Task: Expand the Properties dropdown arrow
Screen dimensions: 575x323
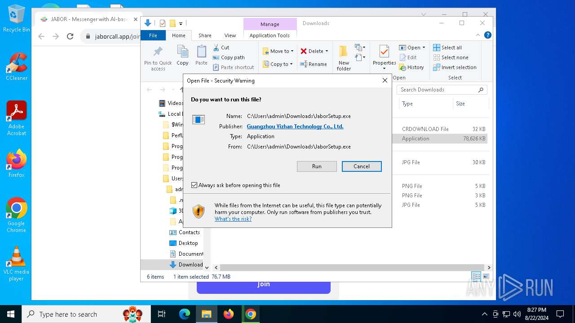Action: click(x=384, y=69)
